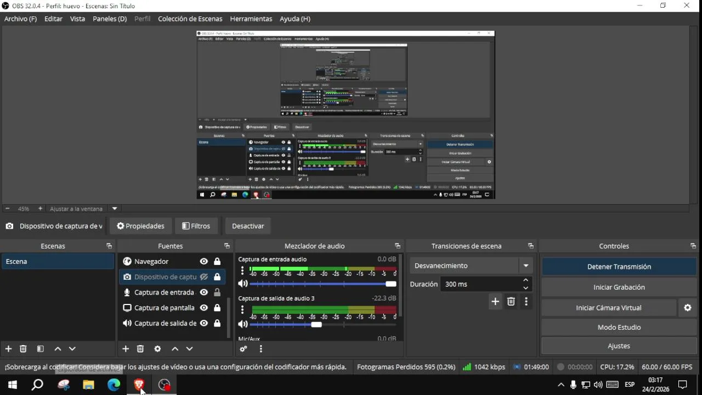This screenshot has height=395, width=702.
Task: Open transition properties three dots
Action: click(x=526, y=301)
